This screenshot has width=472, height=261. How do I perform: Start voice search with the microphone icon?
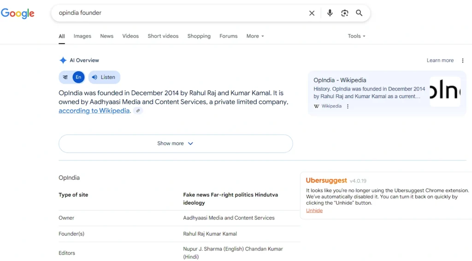click(330, 13)
